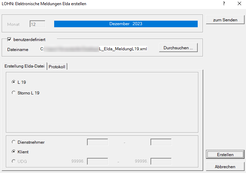Click the second Dienstnehmer range field
The height and width of the screenshot is (173, 246).
pos(161,142)
